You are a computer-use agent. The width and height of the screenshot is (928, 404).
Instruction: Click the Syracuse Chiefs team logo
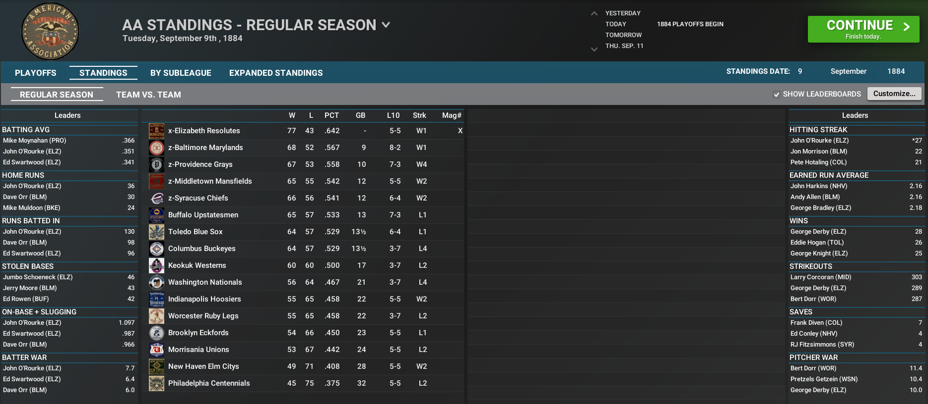pyautogui.click(x=157, y=198)
